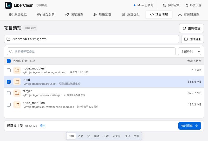208x141 pixels.
Task: Click the 655.4 MB size in .next row
Action: coord(194,82)
